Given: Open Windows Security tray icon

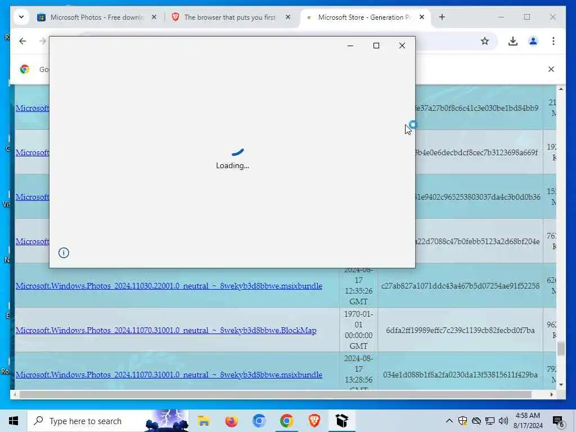Looking at the screenshot, I should pos(462,421).
